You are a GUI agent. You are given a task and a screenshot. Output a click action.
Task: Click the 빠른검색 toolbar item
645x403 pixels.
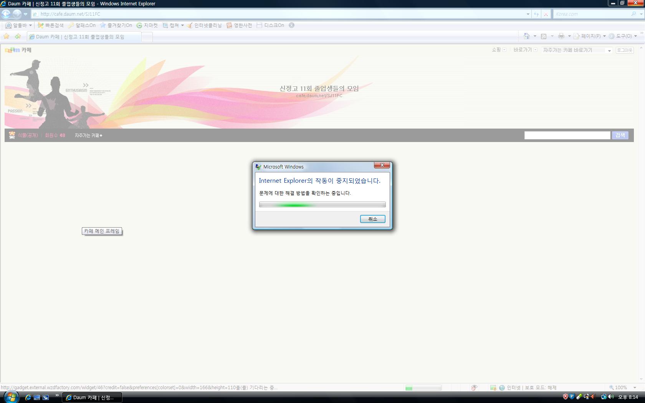(50, 25)
